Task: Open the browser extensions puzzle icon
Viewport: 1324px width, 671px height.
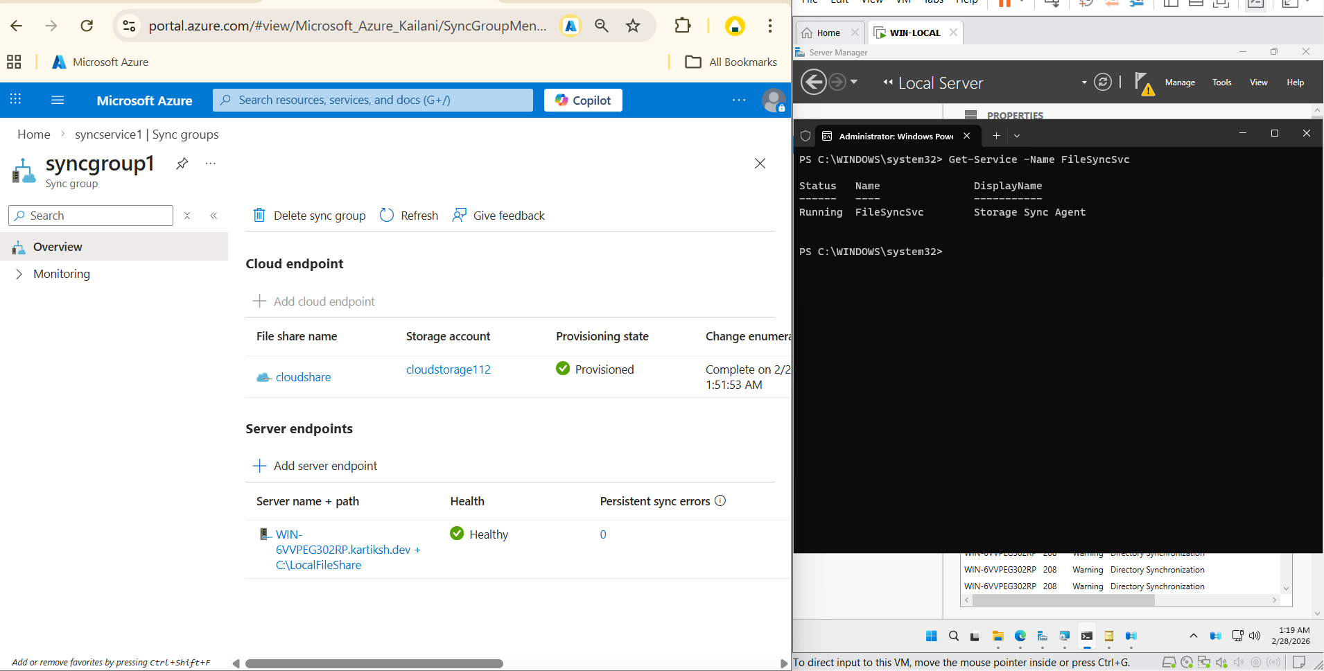Action: pyautogui.click(x=683, y=26)
